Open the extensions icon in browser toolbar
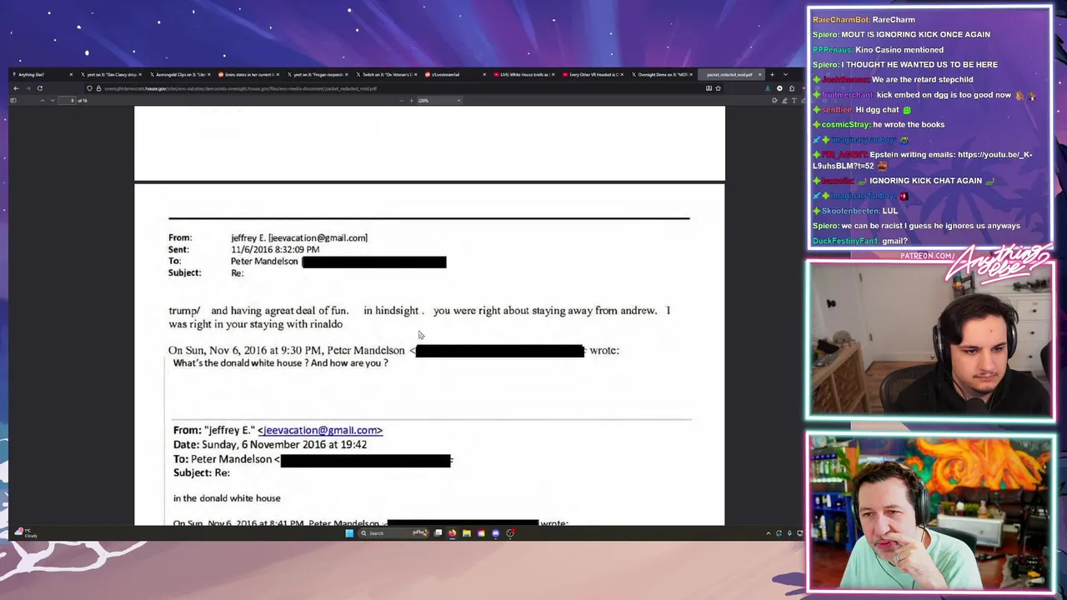 791,88
